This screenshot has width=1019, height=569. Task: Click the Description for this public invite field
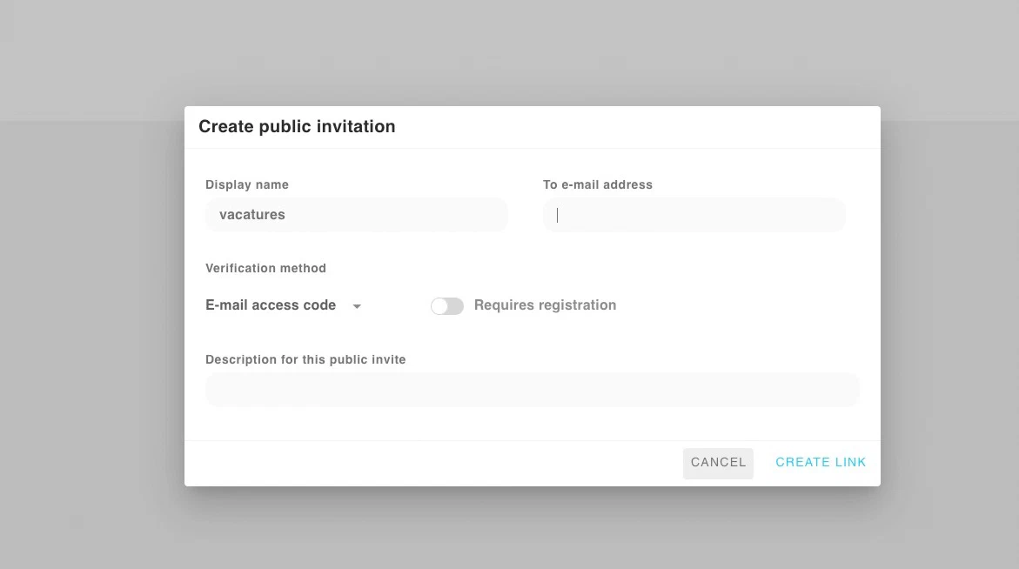click(533, 390)
